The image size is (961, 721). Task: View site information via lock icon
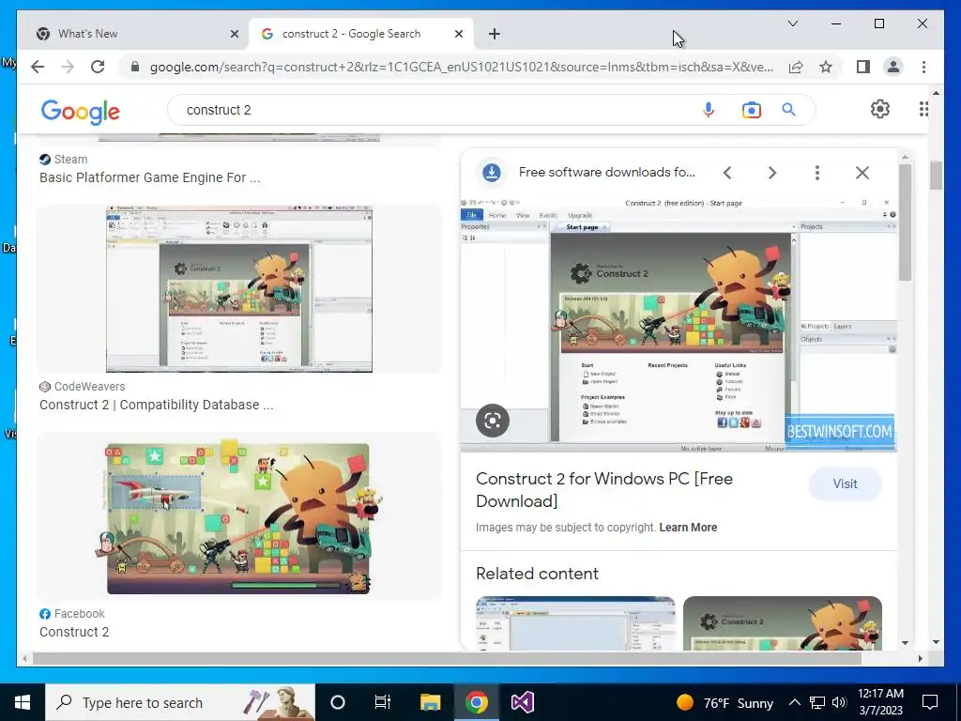pos(135,67)
